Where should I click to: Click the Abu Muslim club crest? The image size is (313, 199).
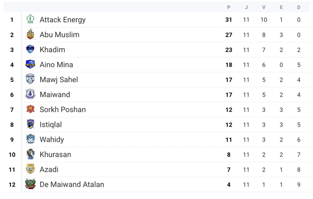click(x=30, y=35)
